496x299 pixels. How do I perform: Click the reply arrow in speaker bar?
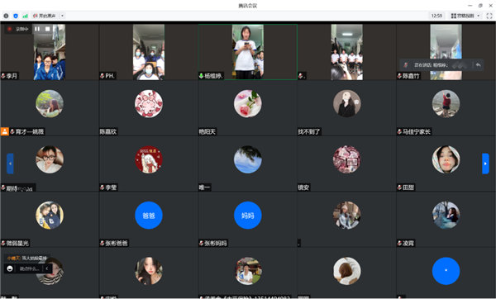[x=478, y=64]
